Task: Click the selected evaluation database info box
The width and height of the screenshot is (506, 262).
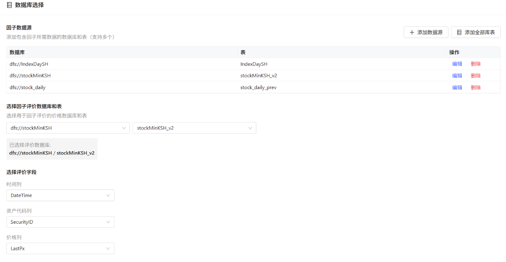Action: (52, 149)
